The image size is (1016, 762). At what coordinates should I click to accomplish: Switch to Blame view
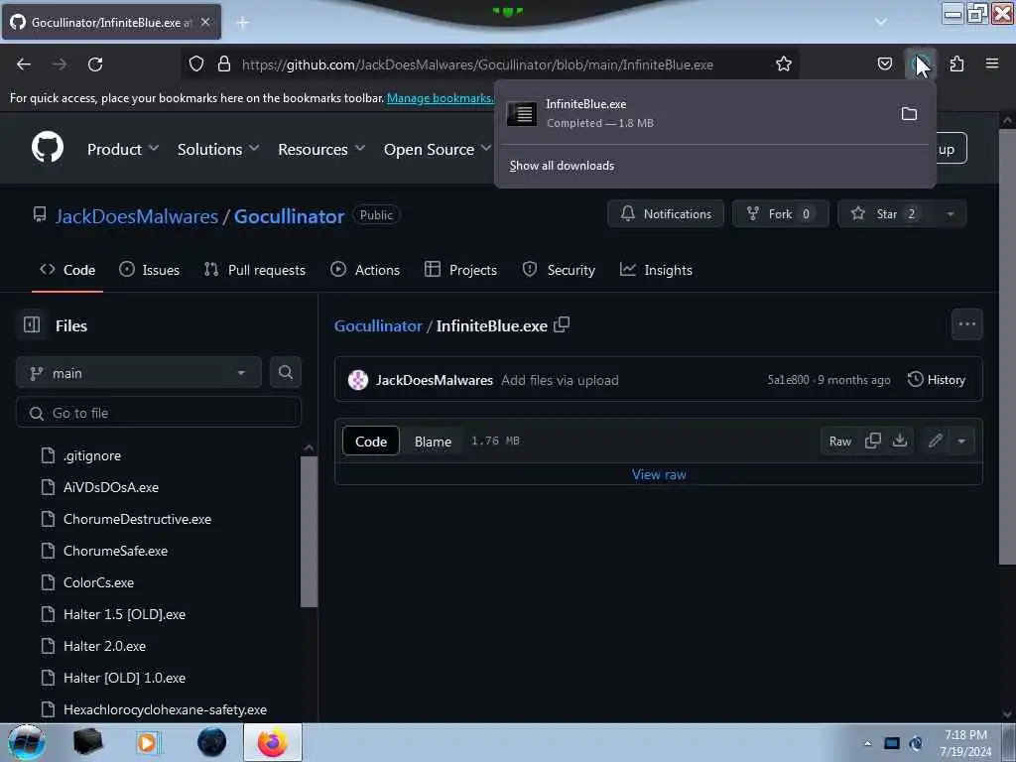[x=433, y=442]
